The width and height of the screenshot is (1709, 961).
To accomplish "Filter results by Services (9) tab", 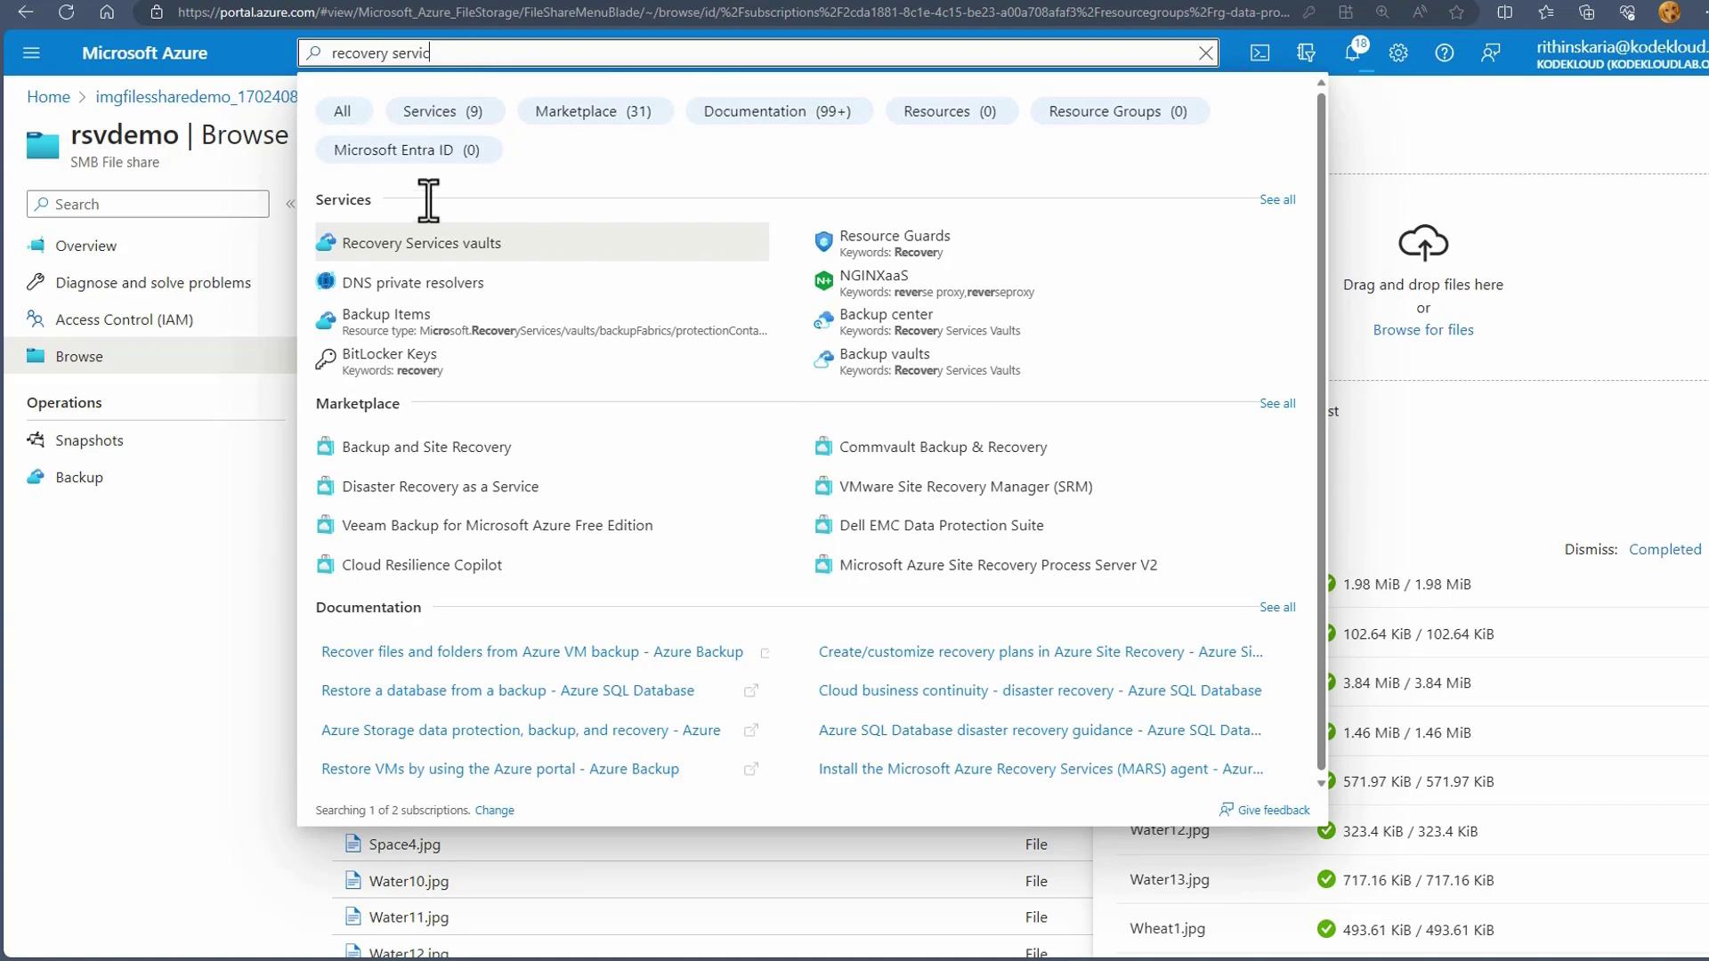I will [x=442, y=111].
